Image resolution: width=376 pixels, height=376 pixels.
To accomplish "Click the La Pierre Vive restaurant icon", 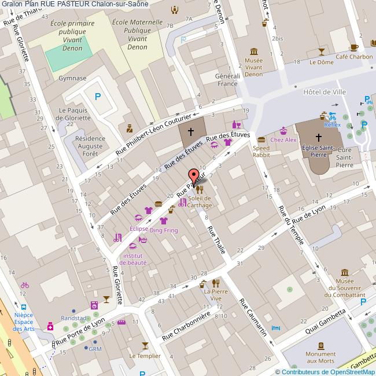I will pyautogui.click(x=216, y=282).
